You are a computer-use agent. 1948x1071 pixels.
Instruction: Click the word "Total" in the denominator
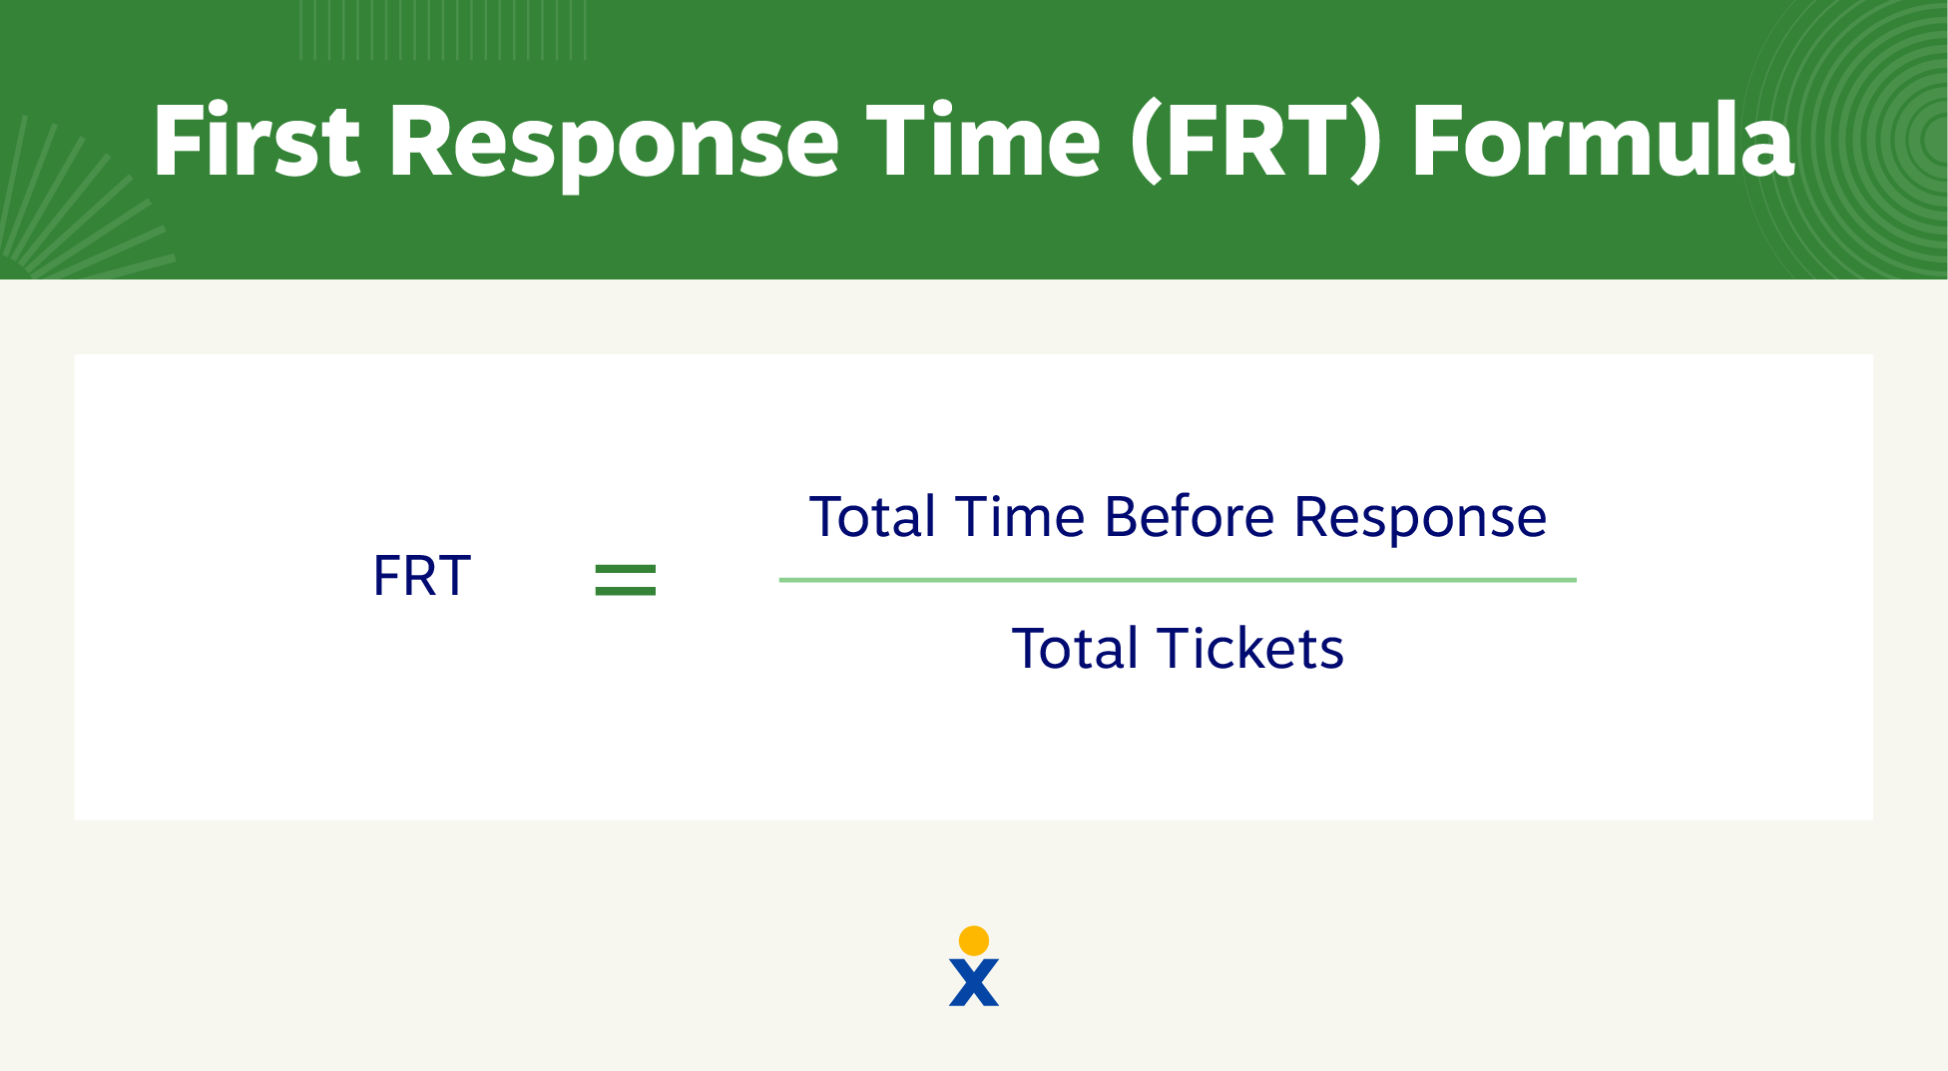point(1076,649)
